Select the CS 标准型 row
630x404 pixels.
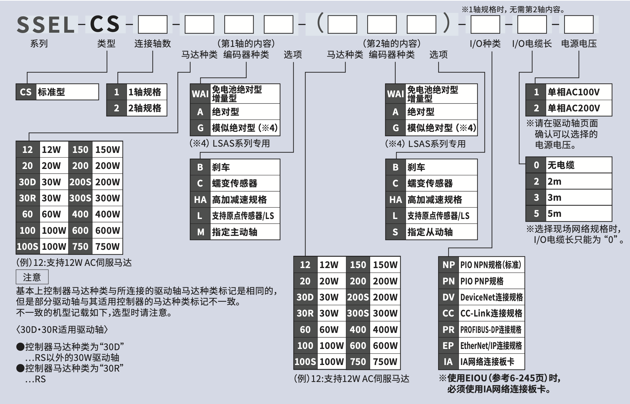coord(57,92)
